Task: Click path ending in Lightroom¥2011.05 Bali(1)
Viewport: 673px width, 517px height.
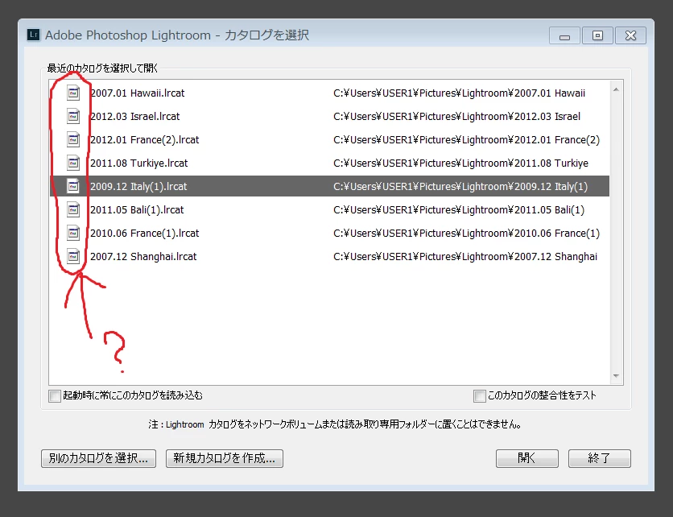Action: (459, 210)
